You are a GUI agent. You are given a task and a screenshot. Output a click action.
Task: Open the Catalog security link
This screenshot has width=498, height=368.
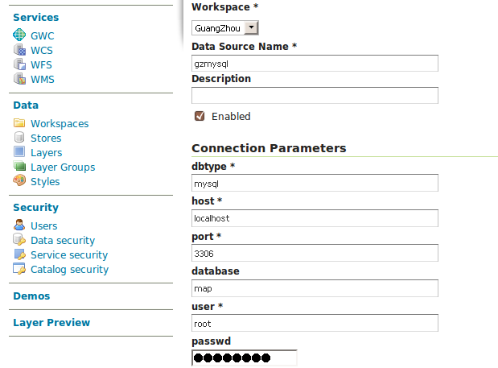click(x=69, y=270)
